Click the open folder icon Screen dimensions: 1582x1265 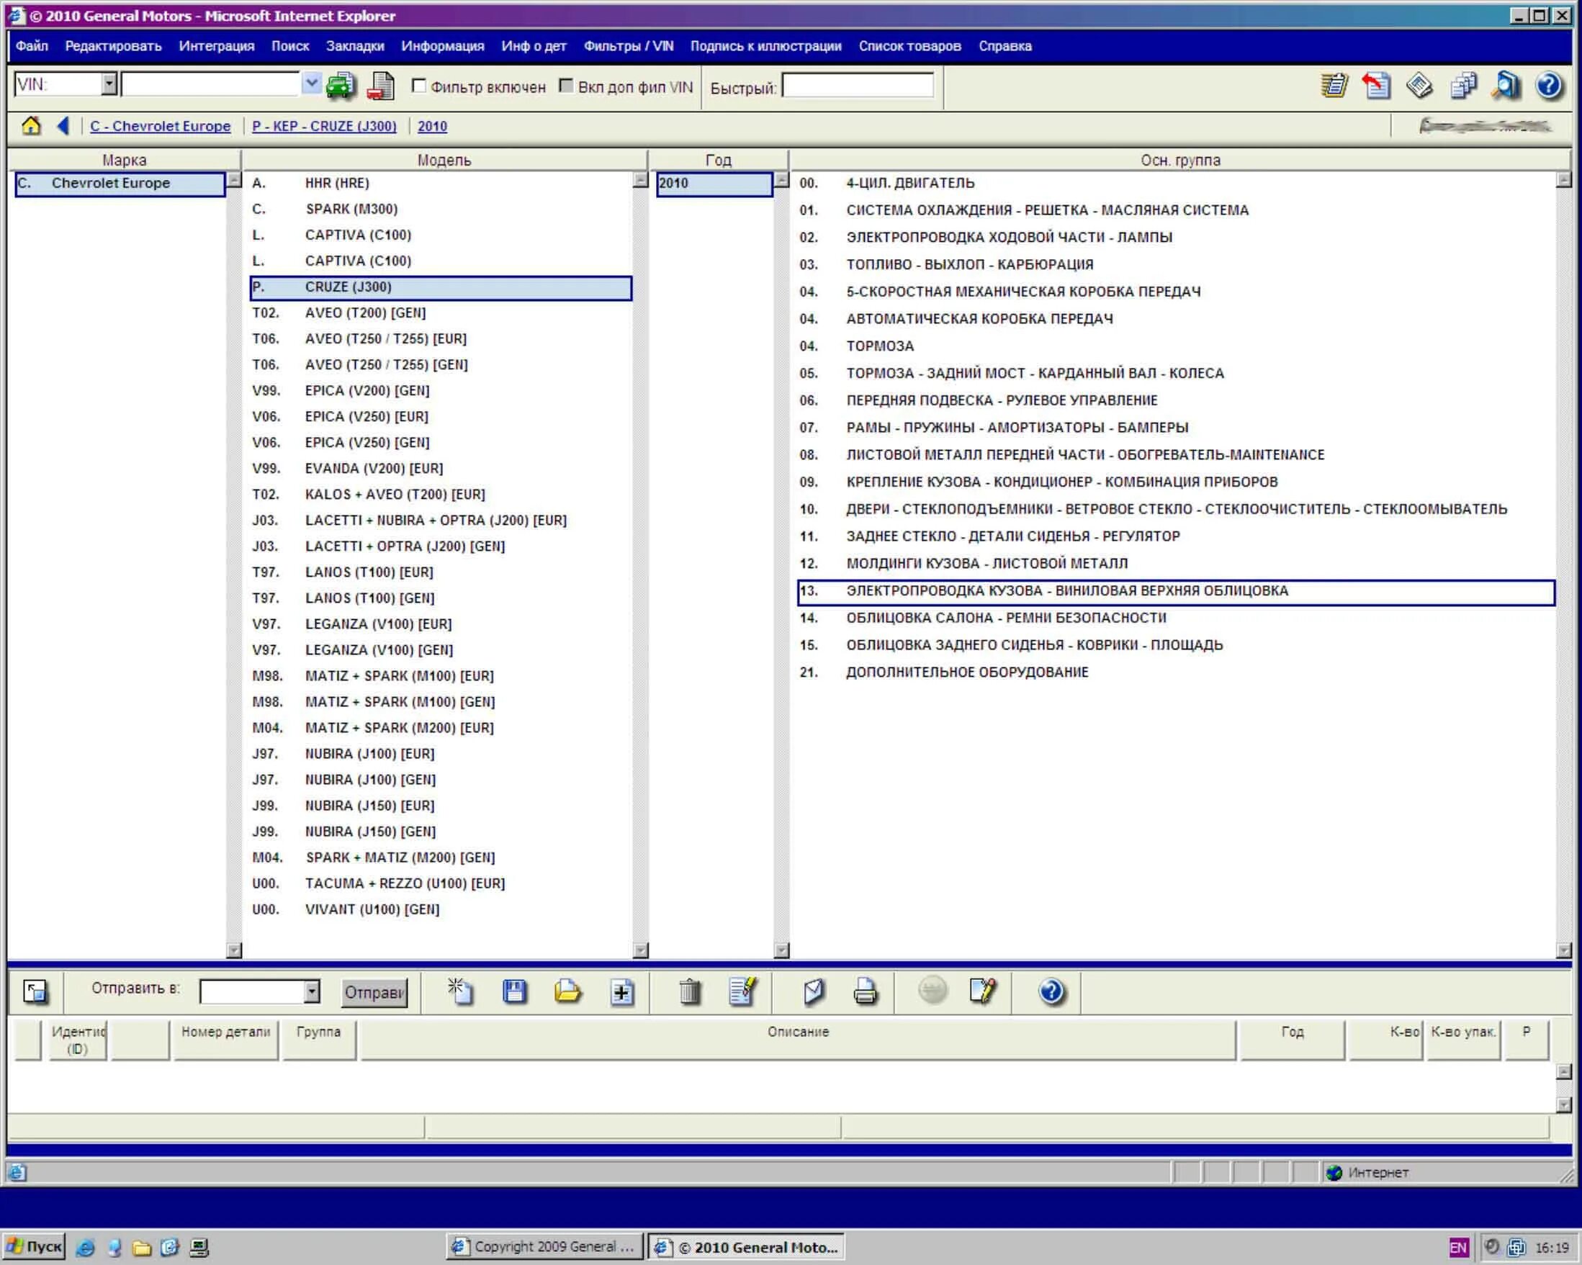(x=567, y=992)
